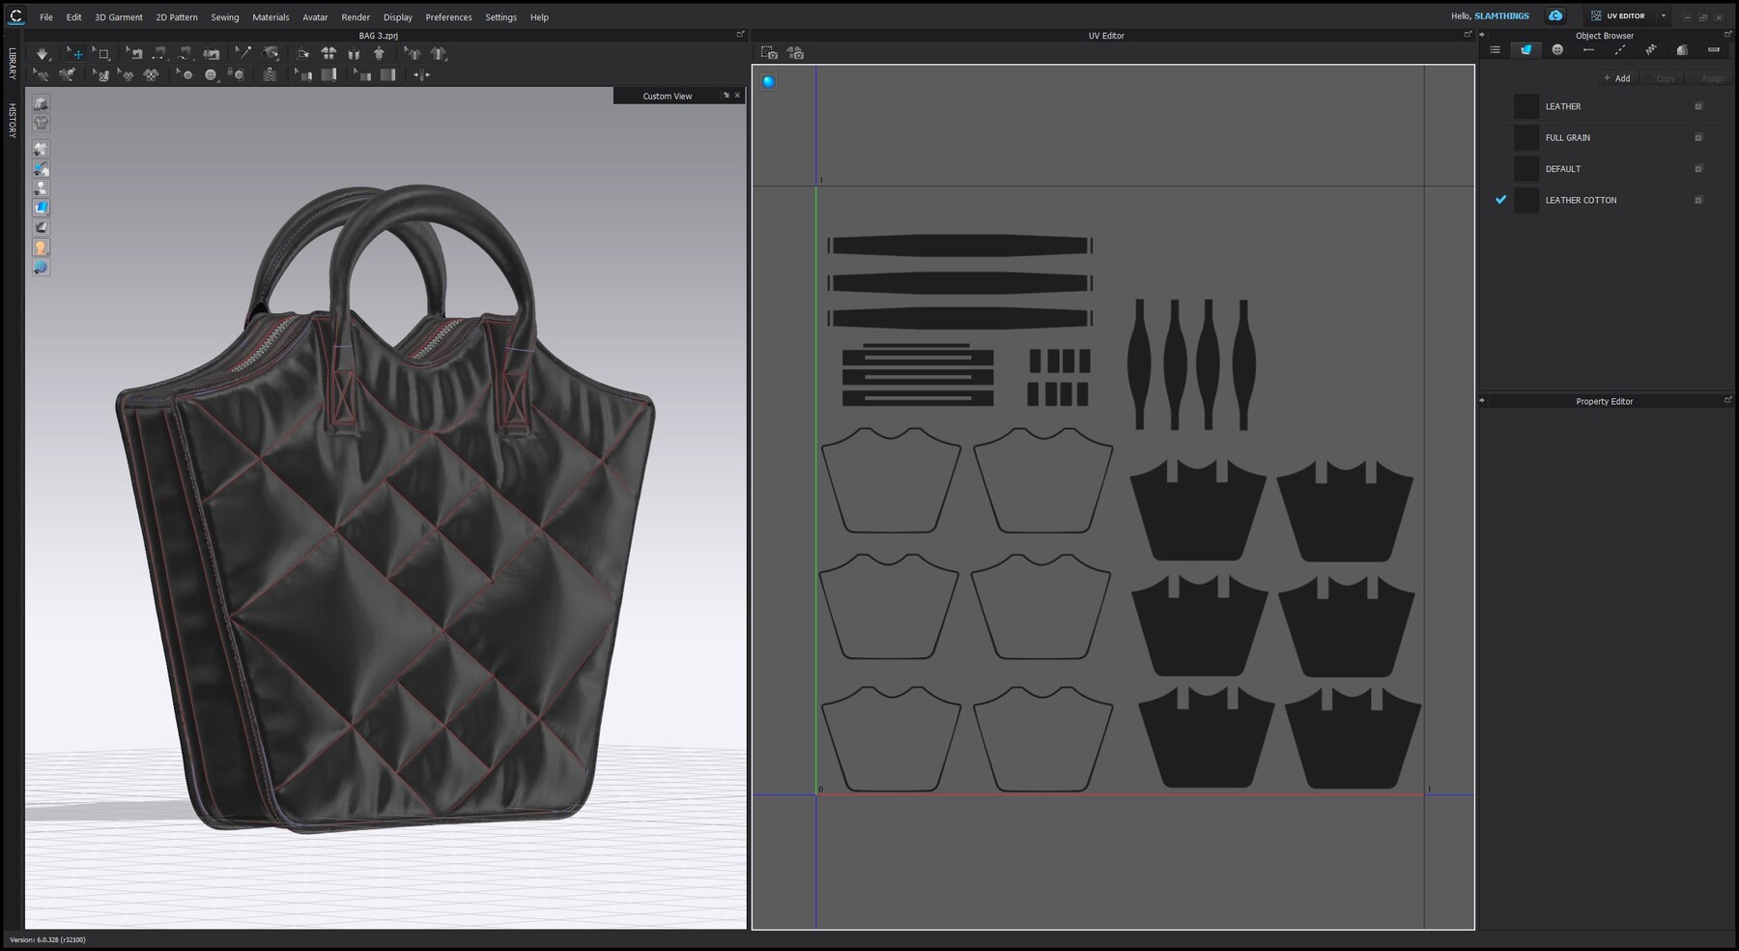
Task: Toggle the LEATHER COTTON checkmark
Action: pyautogui.click(x=1500, y=199)
